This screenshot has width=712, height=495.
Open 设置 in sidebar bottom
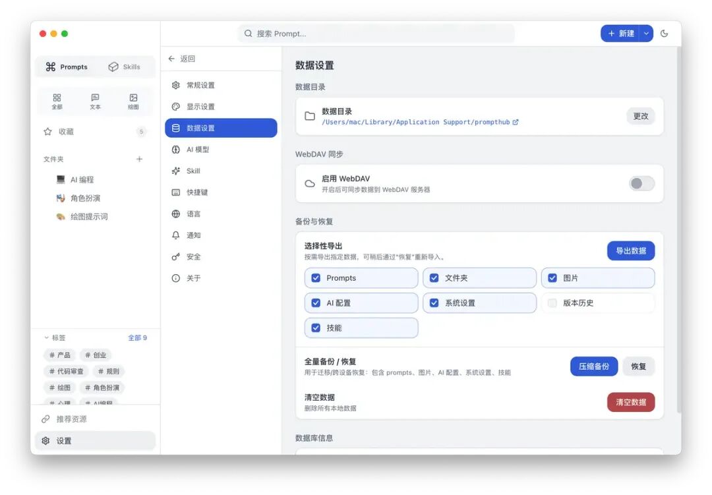[95, 441]
